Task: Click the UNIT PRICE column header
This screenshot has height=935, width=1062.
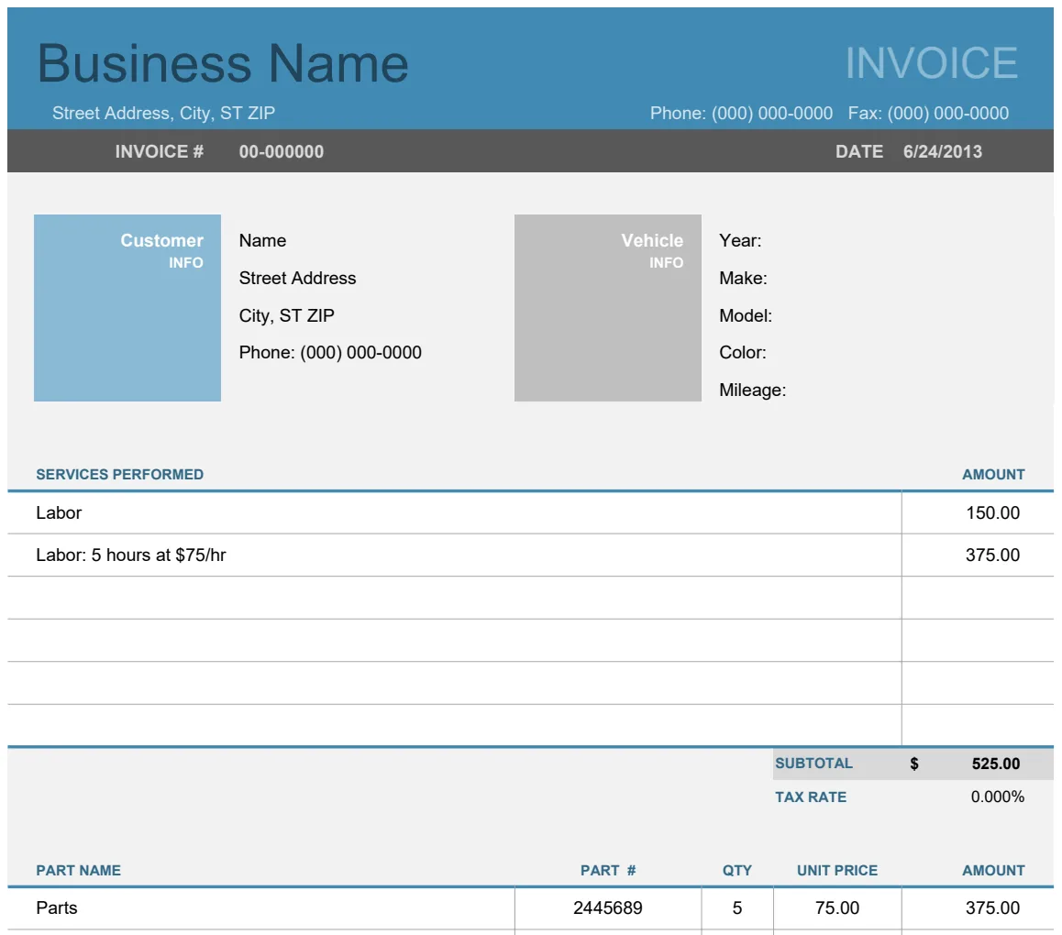Action: click(837, 871)
